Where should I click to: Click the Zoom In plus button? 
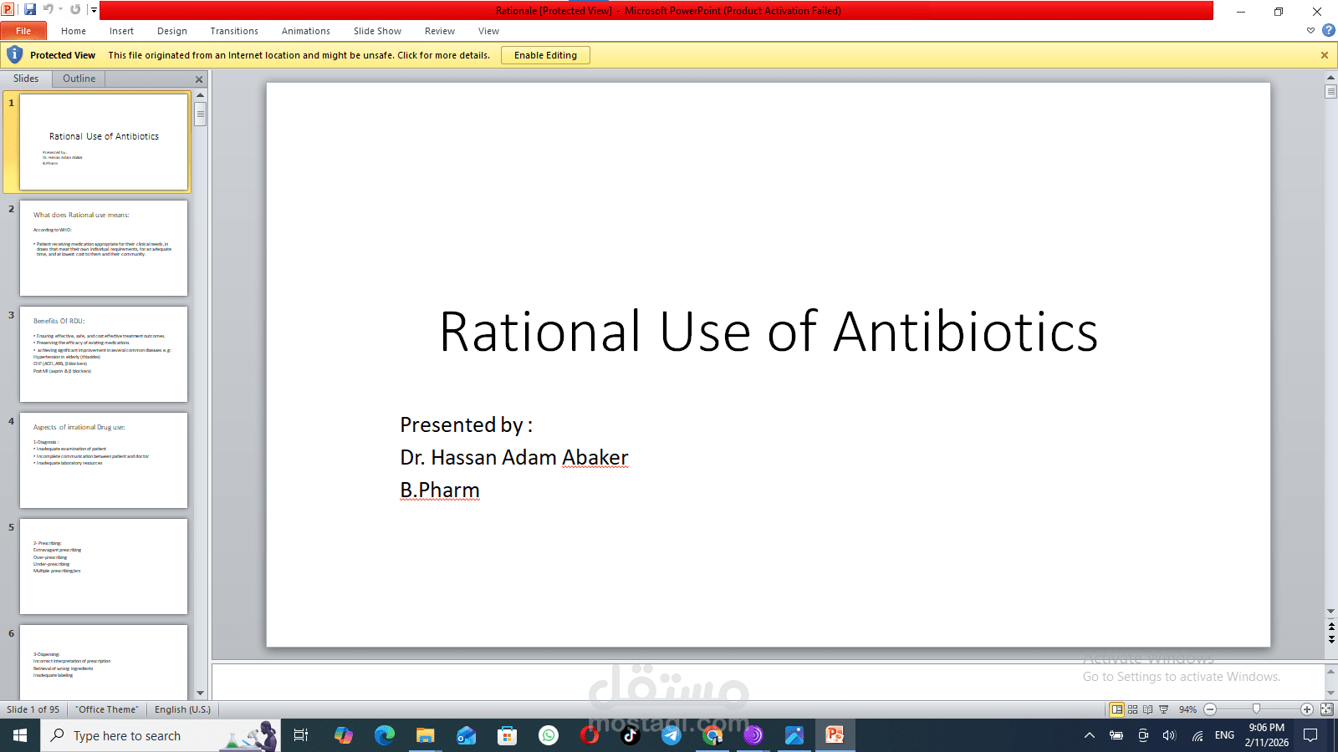coord(1307,709)
